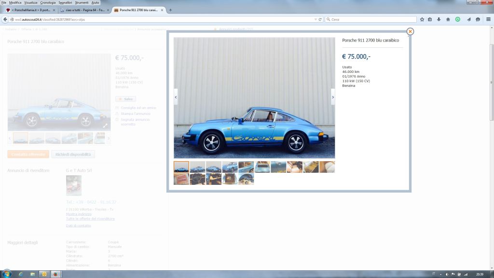Click the site identity globe icon

pos(12,19)
